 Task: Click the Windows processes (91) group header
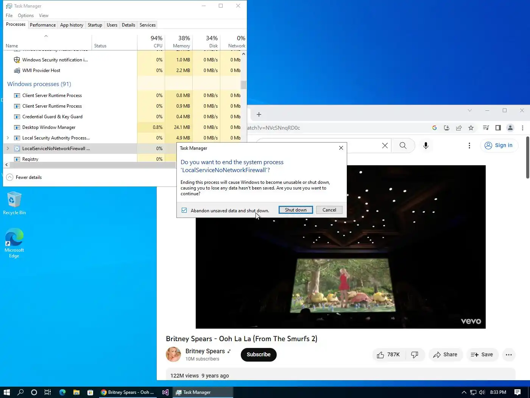(x=39, y=84)
